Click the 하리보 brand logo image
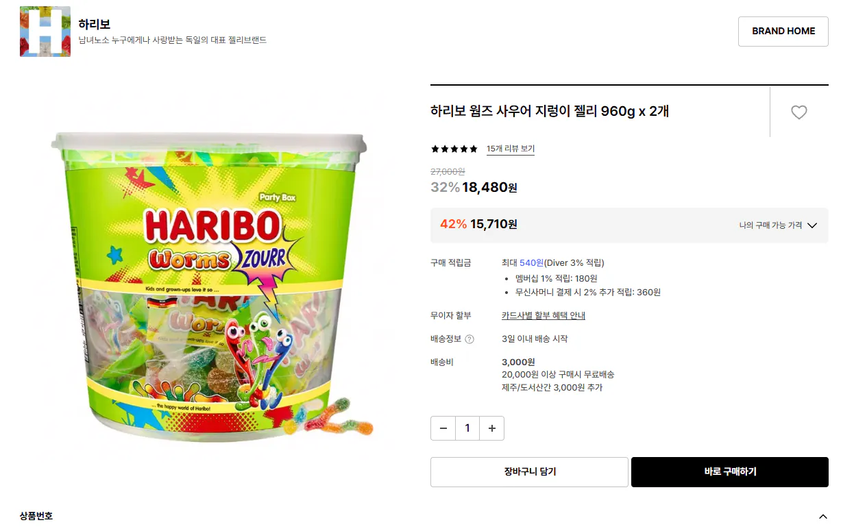Screen dimensions: 854x529 click(45, 31)
